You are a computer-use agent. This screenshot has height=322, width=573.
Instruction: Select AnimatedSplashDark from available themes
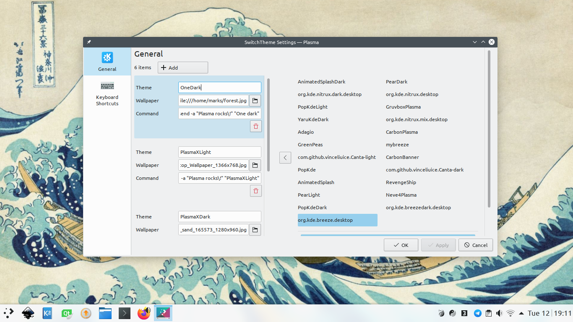pyautogui.click(x=322, y=82)
